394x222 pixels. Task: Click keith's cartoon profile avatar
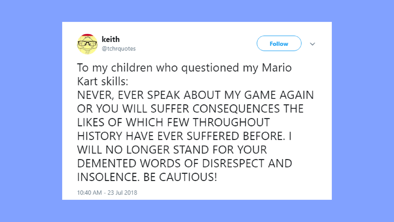[87, 44]
